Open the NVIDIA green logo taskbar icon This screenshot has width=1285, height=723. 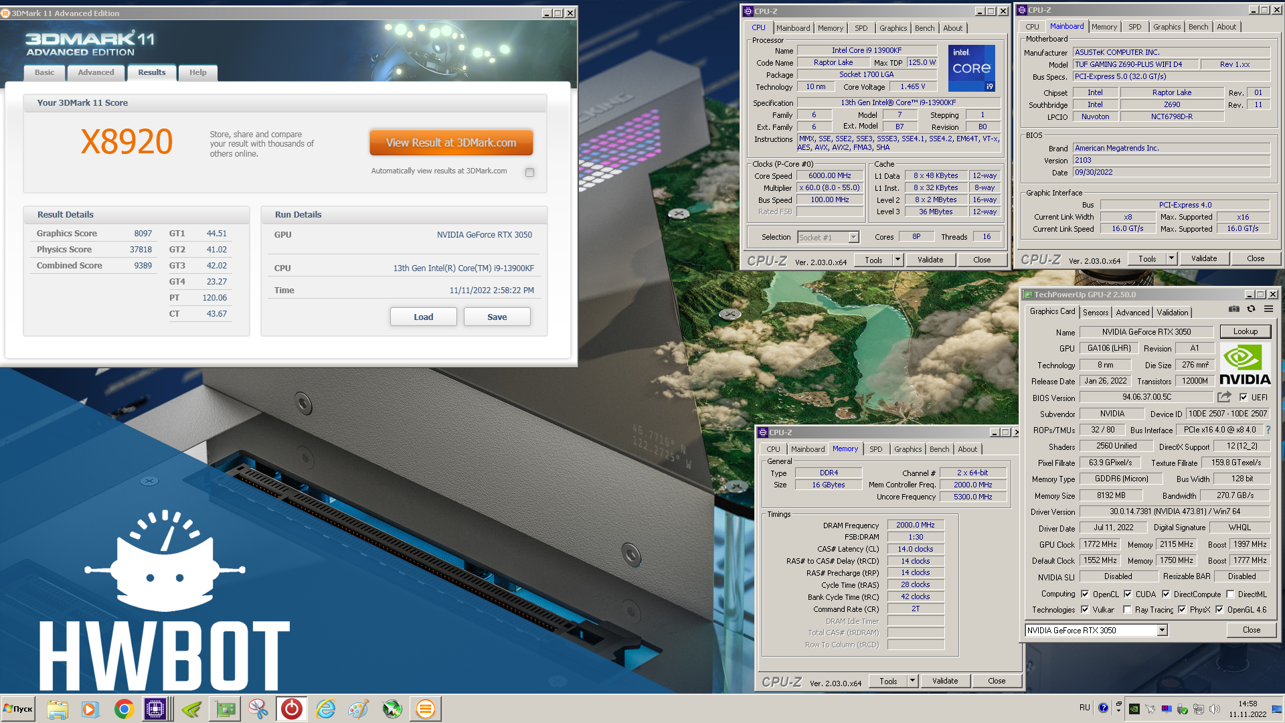tap(192, 709)
